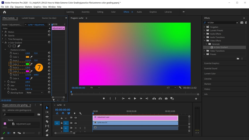Toggle lock on the V1 track
This screenshot has width=249, height=140.
(61, 123)
